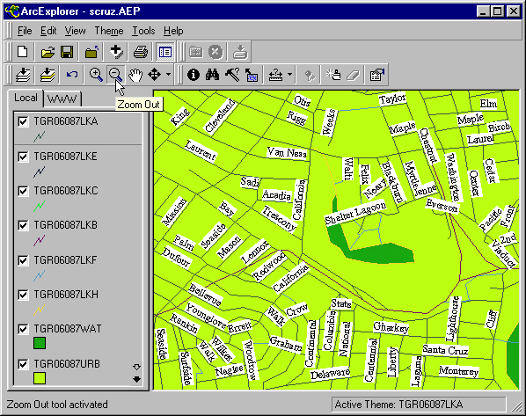Enable the MapTips tool icon
The image size is (526, 416).
tap(252, 75)
